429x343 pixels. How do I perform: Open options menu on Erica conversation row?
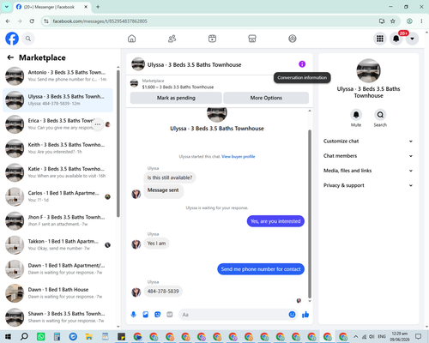coord(98,124)
